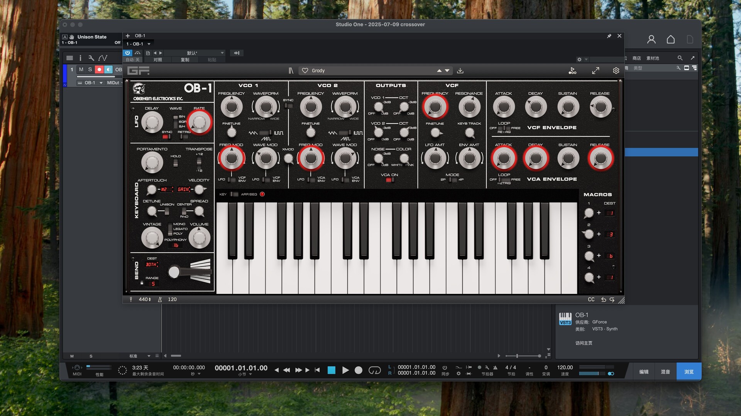Add a plugin with the plus button
The width and height of the screenshot is (741, 416).
tap(128, 36)
